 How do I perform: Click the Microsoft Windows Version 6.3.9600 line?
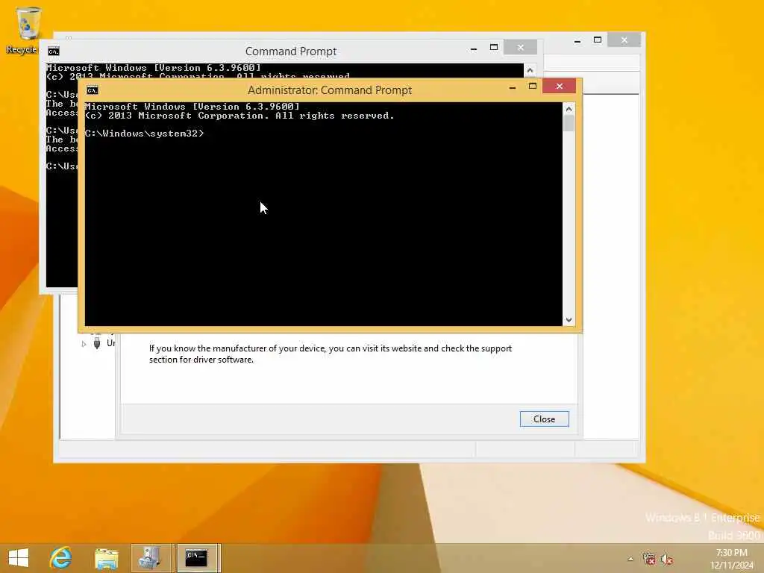coord(192,107)
